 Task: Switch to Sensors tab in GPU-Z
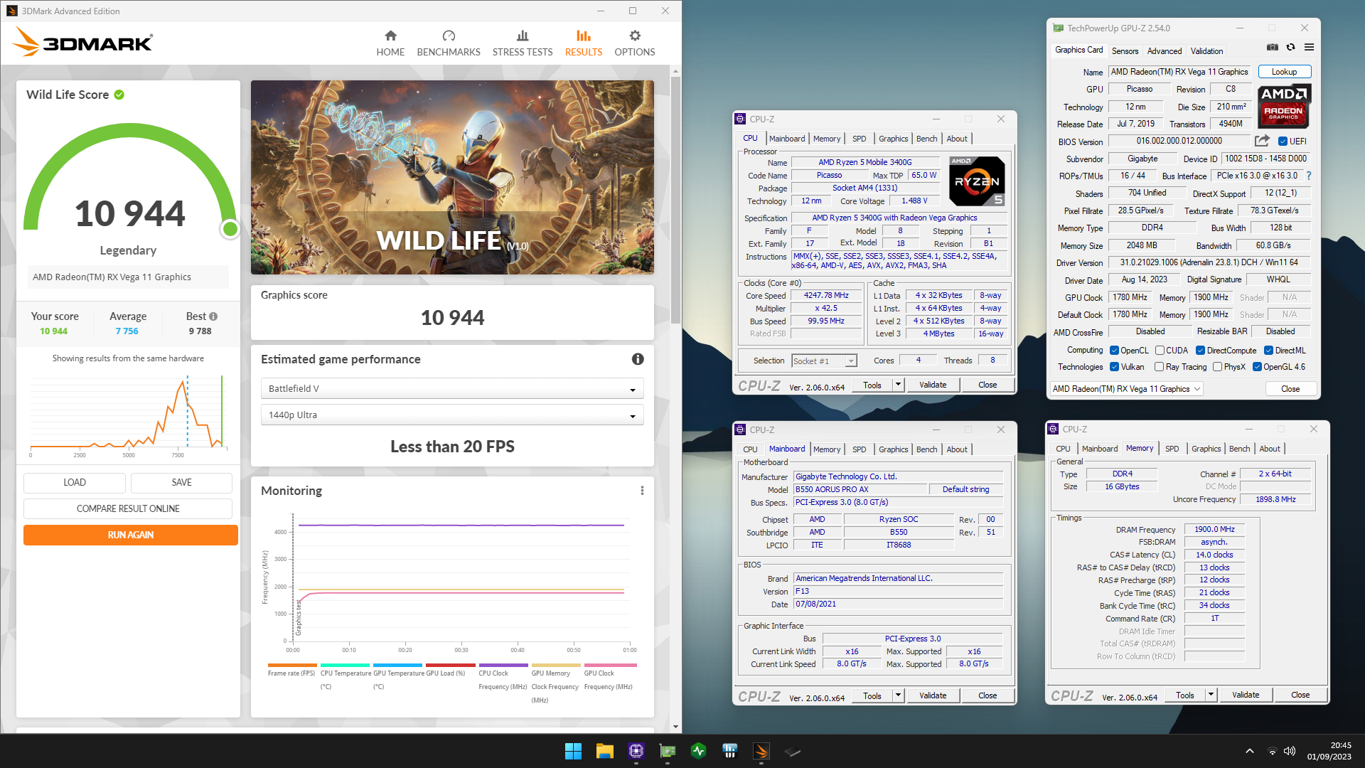1125,50
